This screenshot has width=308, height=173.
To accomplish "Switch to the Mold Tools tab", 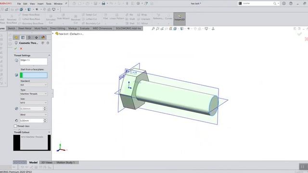I will tap(40, 28).
